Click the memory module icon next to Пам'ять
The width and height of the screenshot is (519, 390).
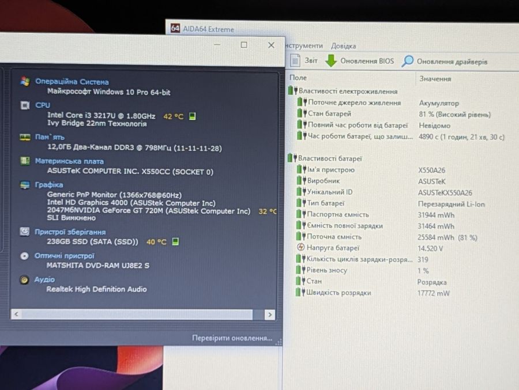tap(25, 137)
